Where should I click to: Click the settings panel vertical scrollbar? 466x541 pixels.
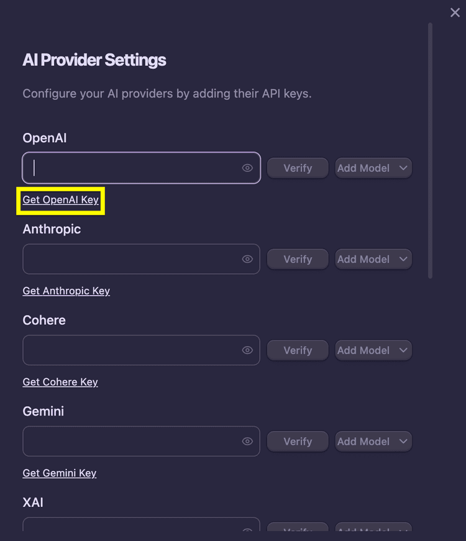(x=430, y=150)
